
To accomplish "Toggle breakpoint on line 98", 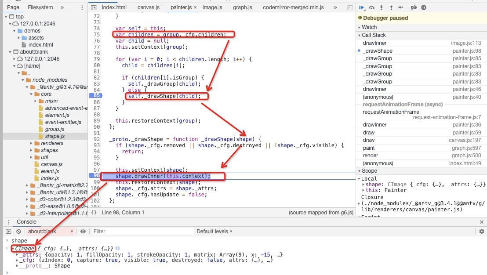I will coord(96,176).
